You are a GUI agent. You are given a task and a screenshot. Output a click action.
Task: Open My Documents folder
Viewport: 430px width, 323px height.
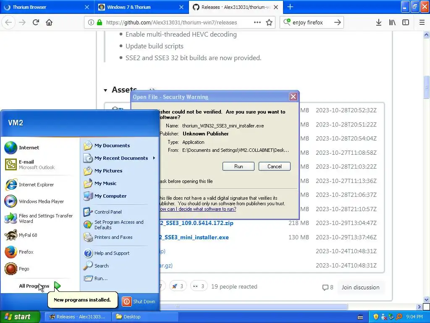point(120,146)
